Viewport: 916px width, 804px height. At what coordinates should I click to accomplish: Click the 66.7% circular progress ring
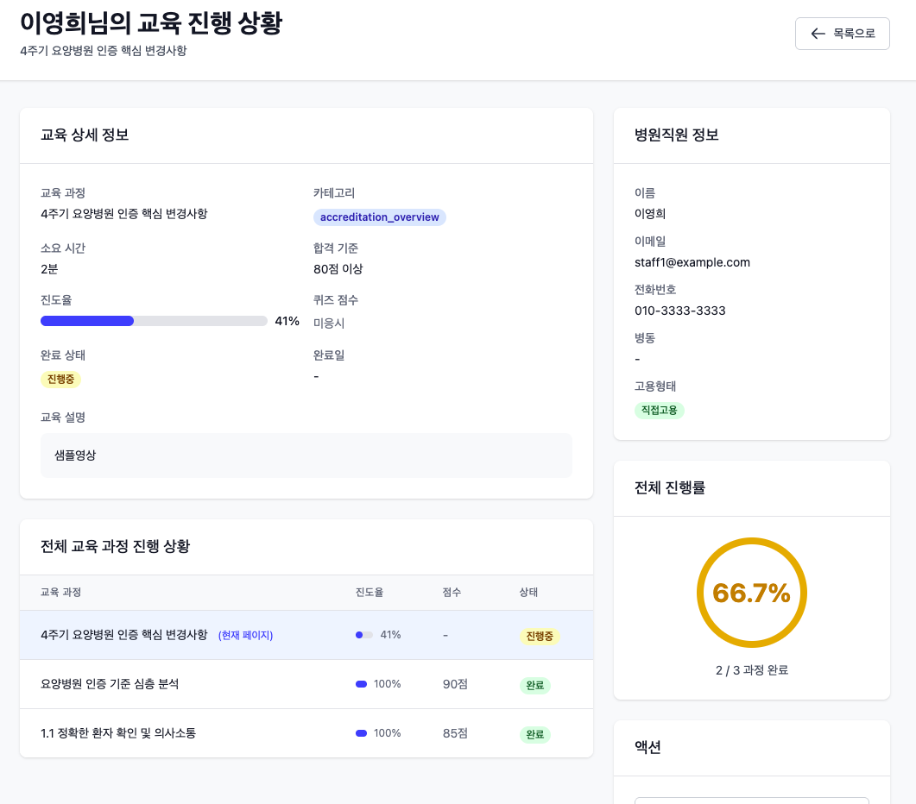(x=751, y=592)
